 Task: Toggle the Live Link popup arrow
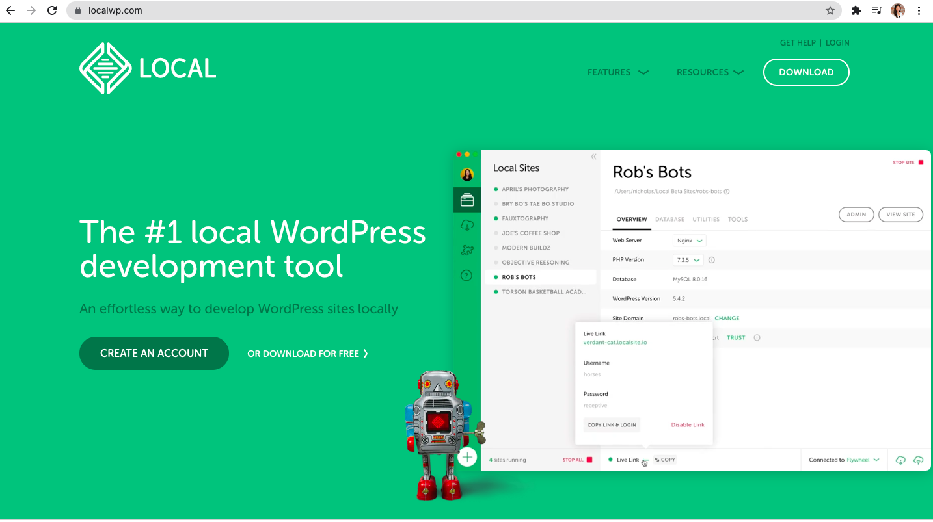click(x=644, y=460)
